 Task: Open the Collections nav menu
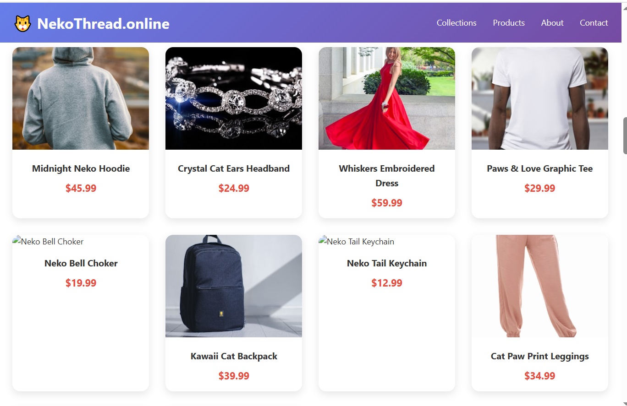tap(456, 23)
